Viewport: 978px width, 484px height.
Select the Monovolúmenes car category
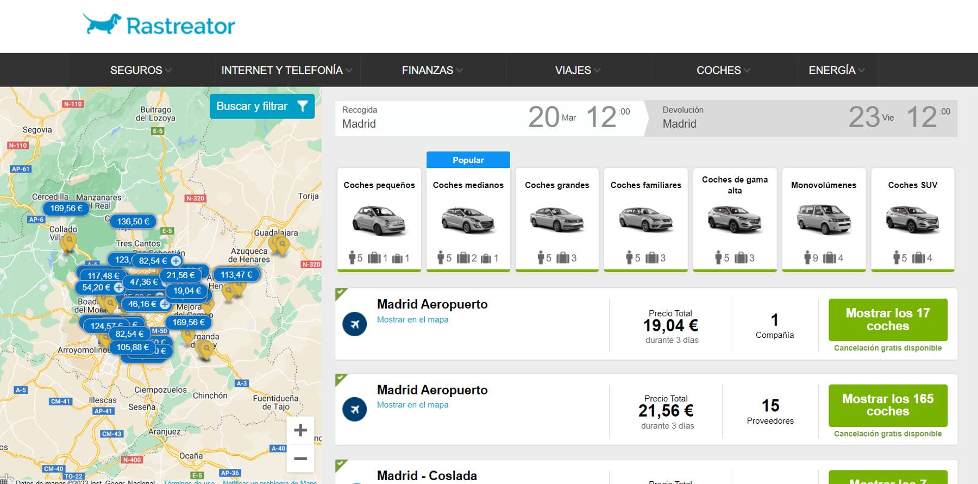point(823,219)
